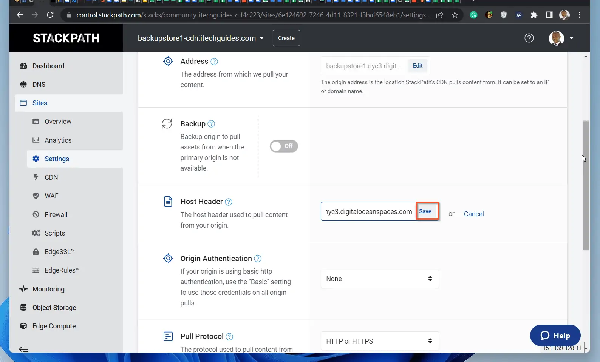The image size is (600, 362).
Task: Click the help icon beside Origin Authentication
Action: point(258,259)
